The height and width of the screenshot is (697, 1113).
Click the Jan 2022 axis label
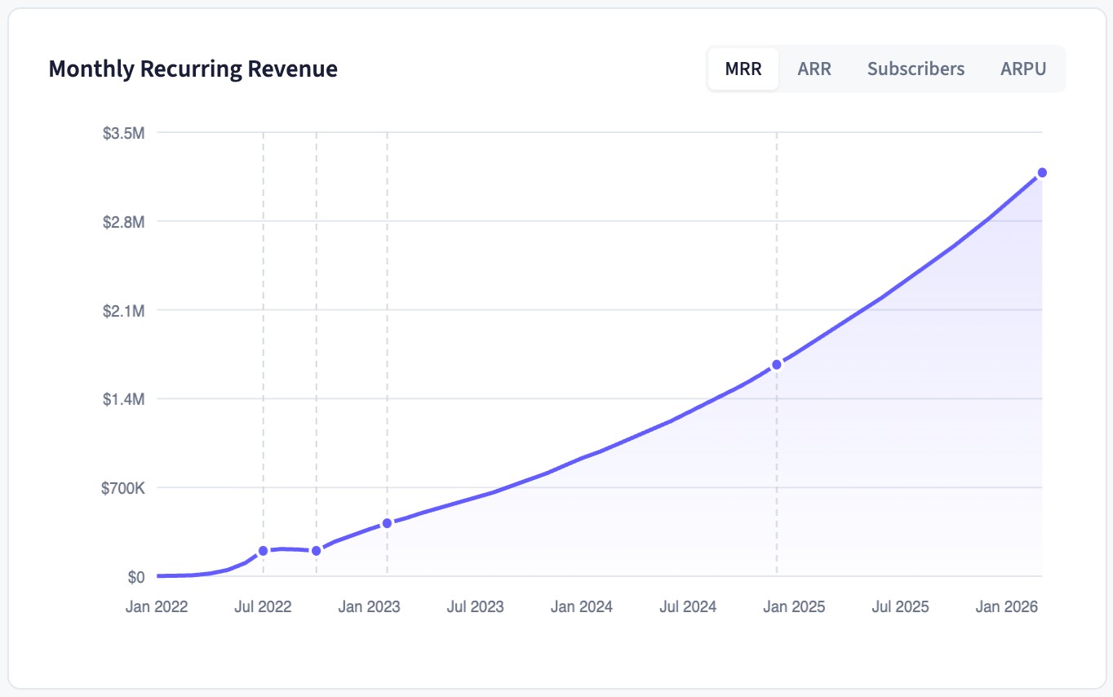[x=158, y=606]
